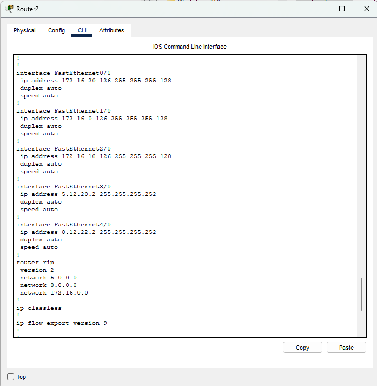Click the Router2 window icon

click(10, 9)
